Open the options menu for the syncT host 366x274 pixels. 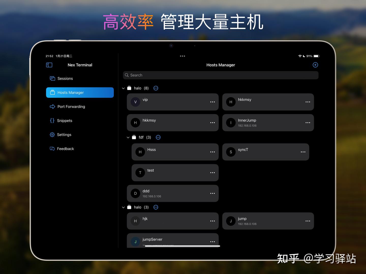[x=303, y=152]
